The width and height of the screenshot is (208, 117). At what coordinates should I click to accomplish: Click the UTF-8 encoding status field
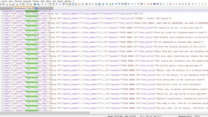pos(197,116)
